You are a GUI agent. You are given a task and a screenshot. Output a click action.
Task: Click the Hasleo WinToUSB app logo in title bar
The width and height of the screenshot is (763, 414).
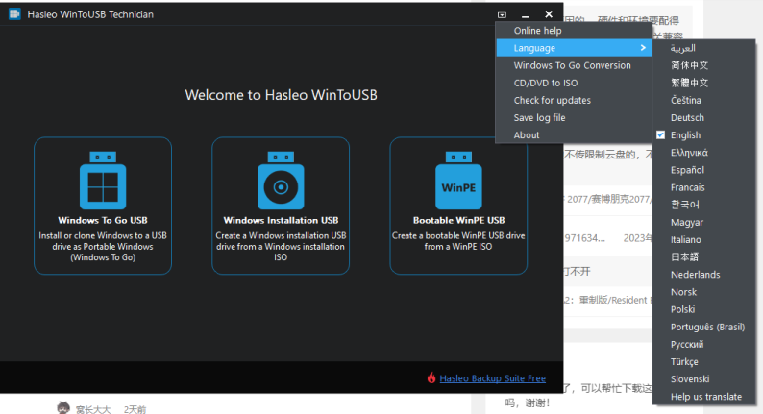14,14
